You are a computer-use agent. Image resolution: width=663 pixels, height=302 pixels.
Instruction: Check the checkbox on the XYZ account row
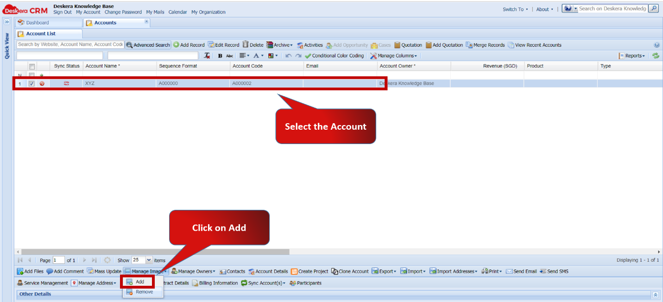(x=31, y=83)
